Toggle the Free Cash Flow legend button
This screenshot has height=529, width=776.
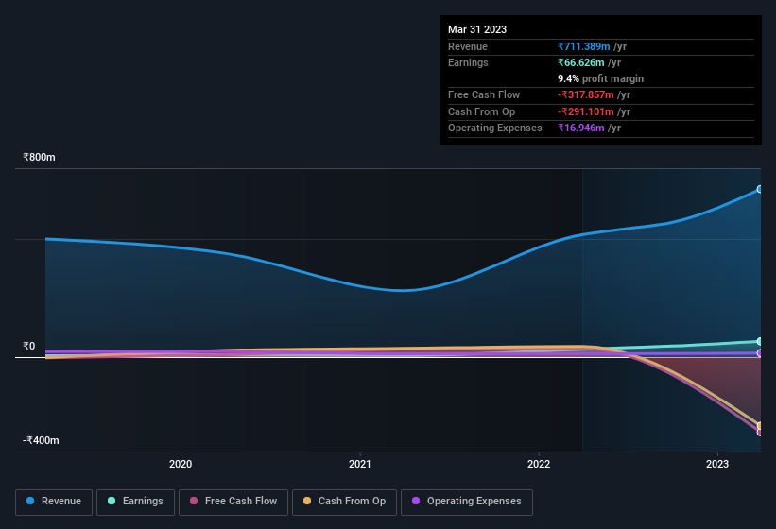point(233,502)
